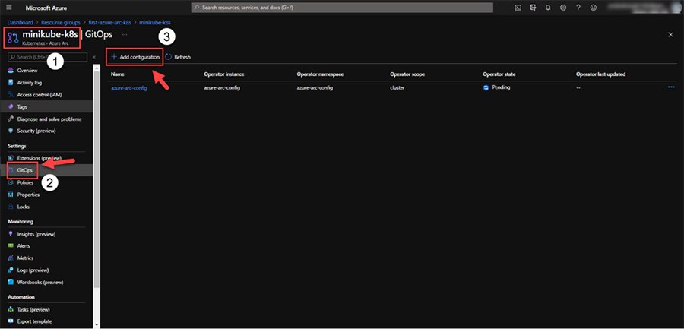
Task: Click the Refresh toolbar button
Action: click(178, 57)
